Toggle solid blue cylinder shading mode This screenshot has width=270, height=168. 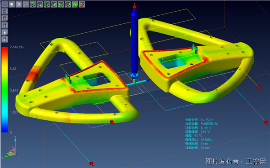4,26
